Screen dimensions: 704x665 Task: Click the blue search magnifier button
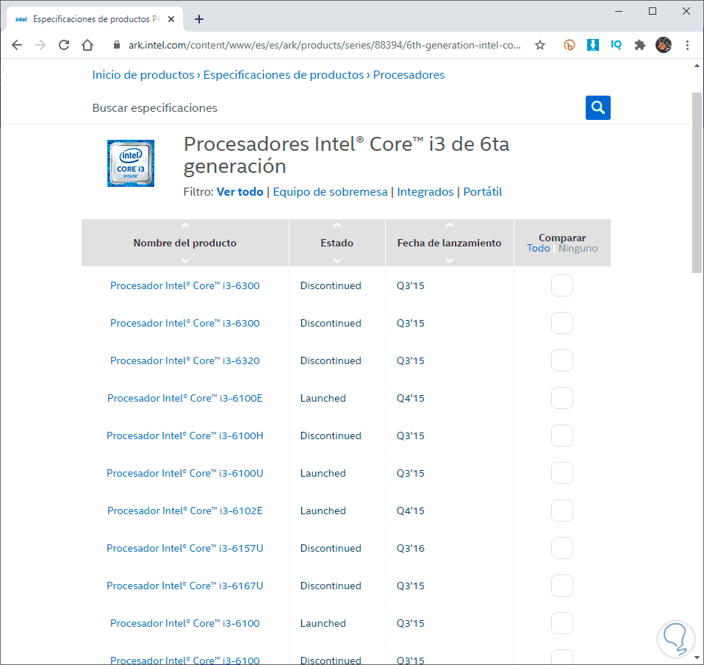point(597,107)
